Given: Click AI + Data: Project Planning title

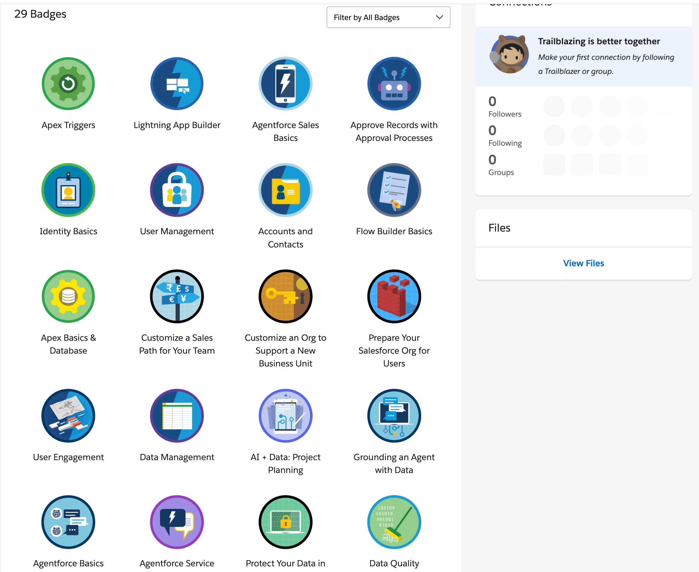Looking at the screenshot, I should click(285, 463).
